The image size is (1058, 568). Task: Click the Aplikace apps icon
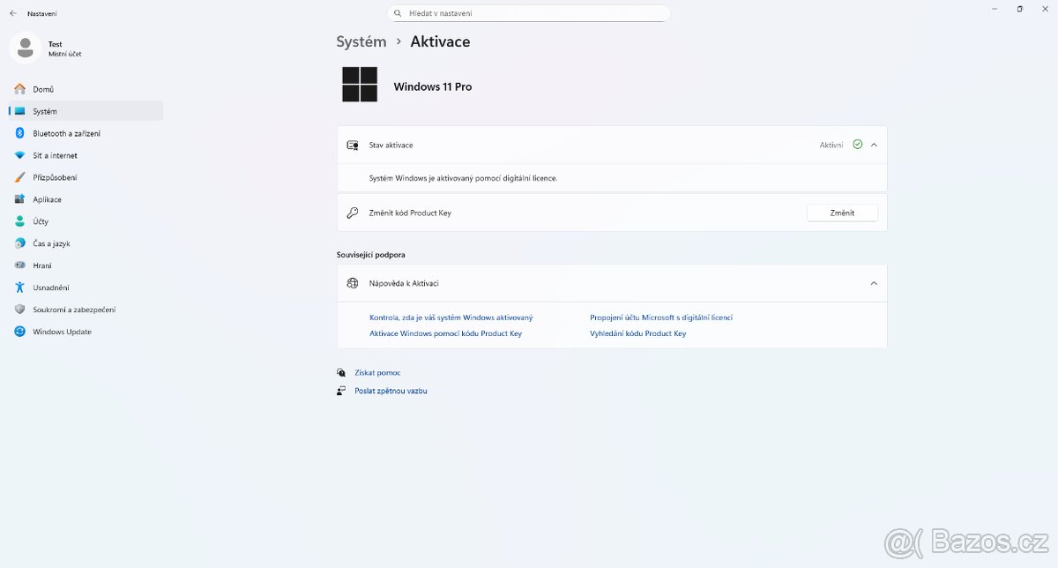point(19,199)
